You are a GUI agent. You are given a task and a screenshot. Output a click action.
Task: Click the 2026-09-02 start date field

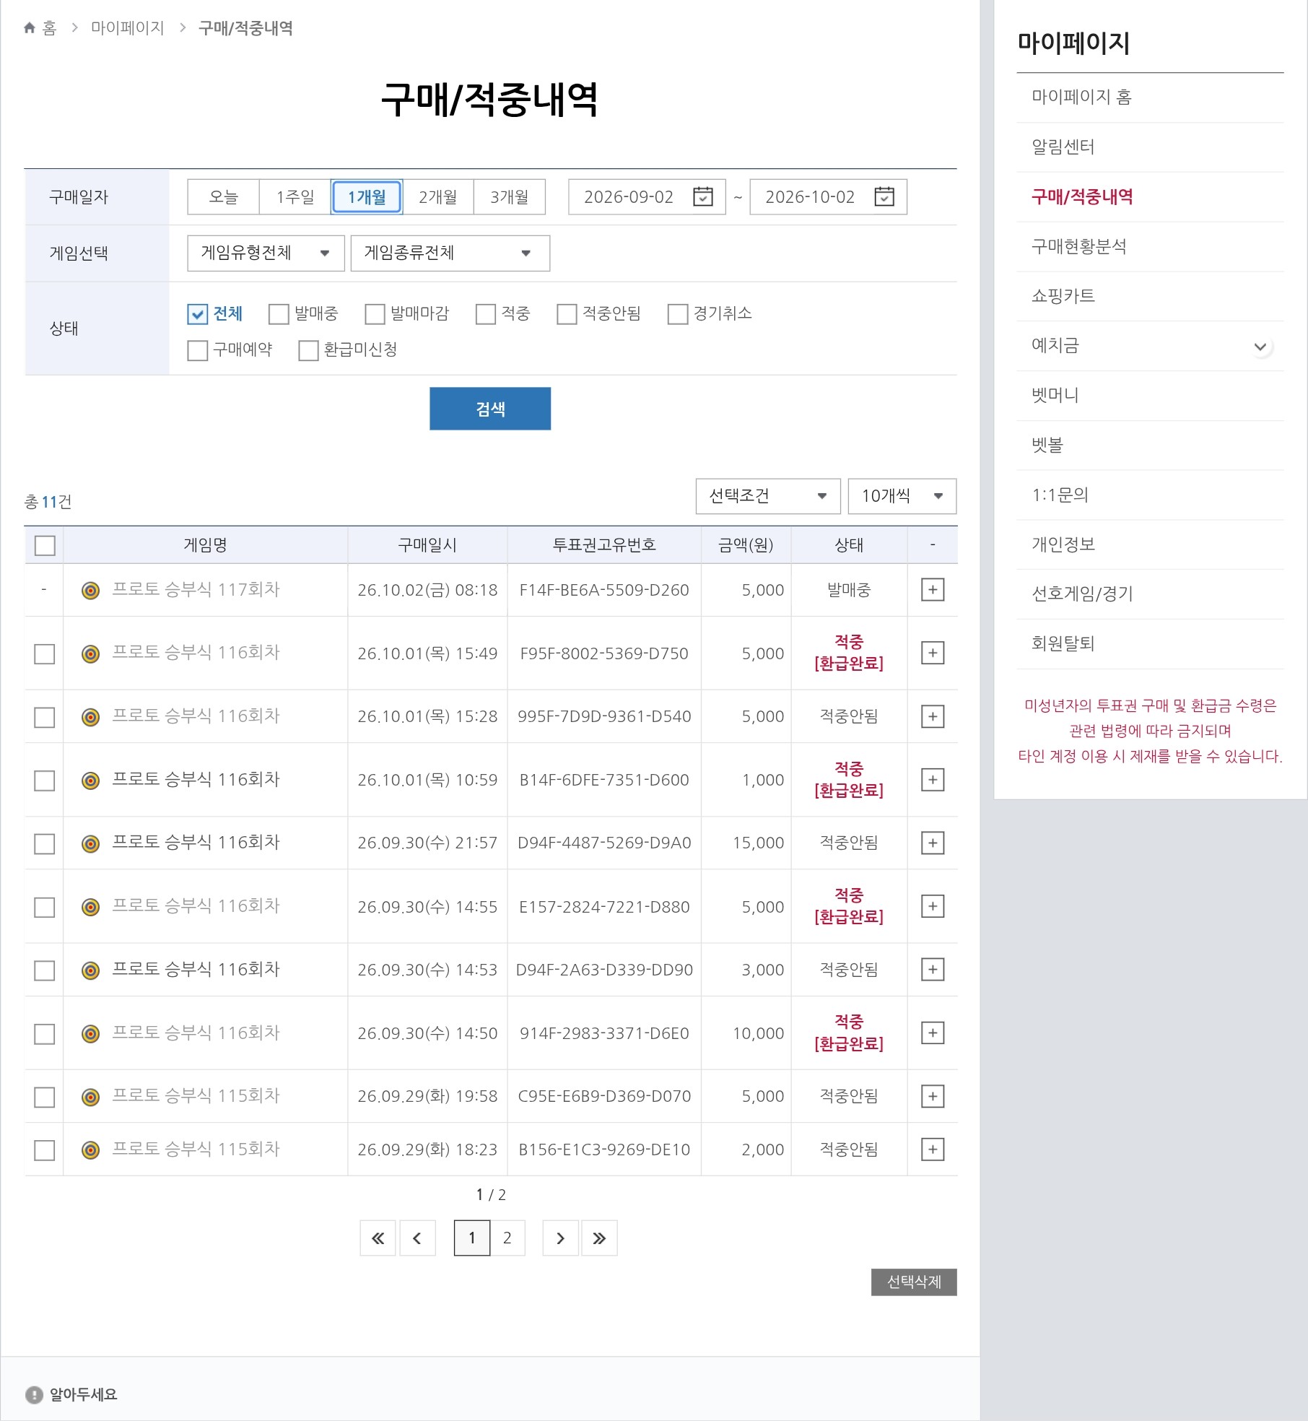point(647,196)
